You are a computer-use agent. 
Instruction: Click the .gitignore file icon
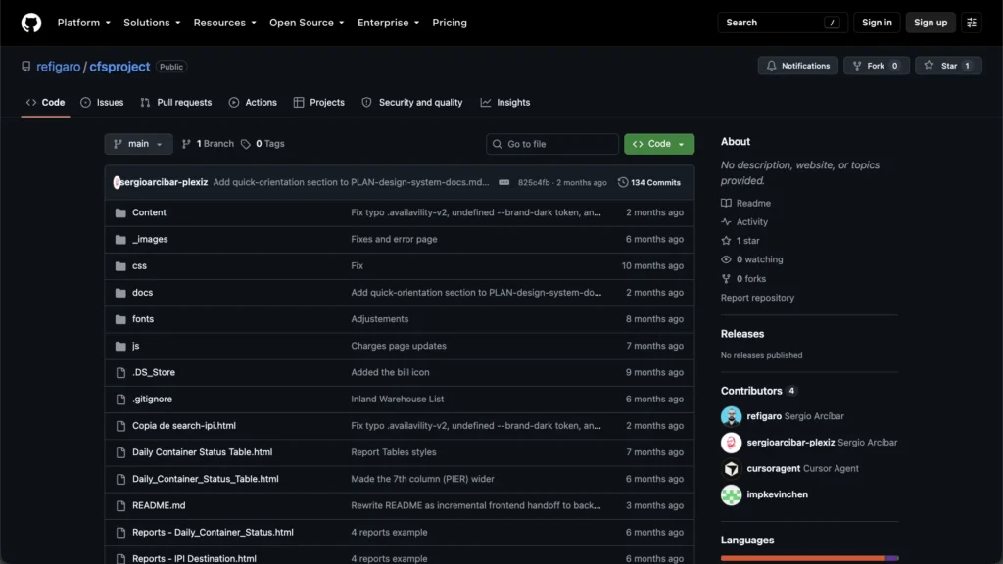pyautogui.click(x=120, y=399)
